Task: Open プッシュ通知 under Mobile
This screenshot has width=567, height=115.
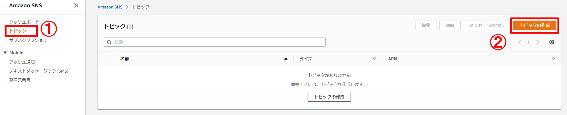Action: [x=22, y=62]
